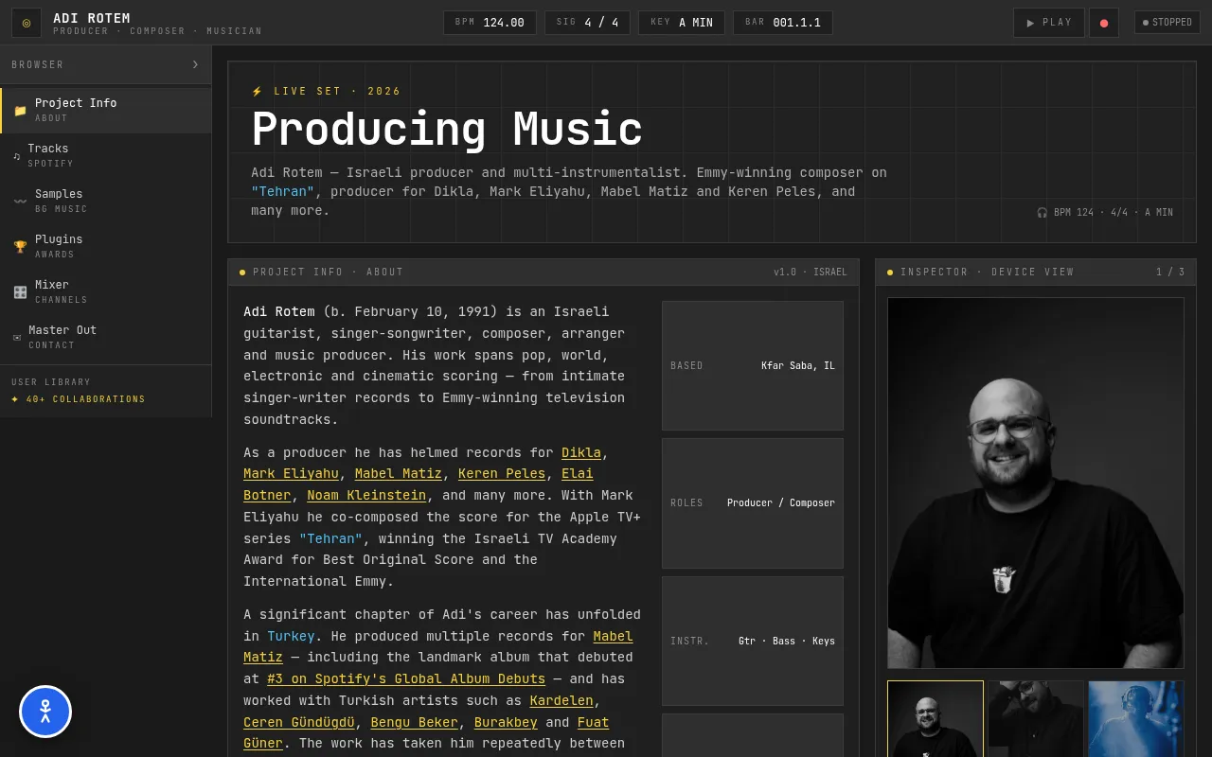Open the Samples BG Music section
Screen dimensions: 1212x757
pos(106,202)
